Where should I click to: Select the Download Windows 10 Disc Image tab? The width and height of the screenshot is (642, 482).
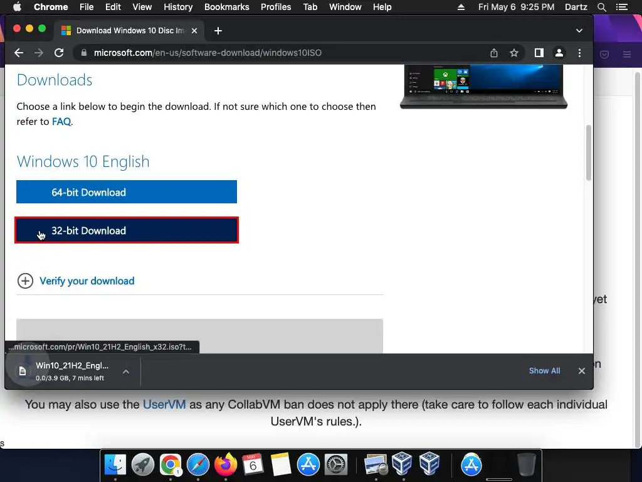point(129,31)
